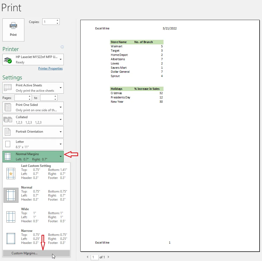This screenshot has width=262, height=261.
Task: Click Presidents Day row in preview
Action: click(x=137, y=97)
